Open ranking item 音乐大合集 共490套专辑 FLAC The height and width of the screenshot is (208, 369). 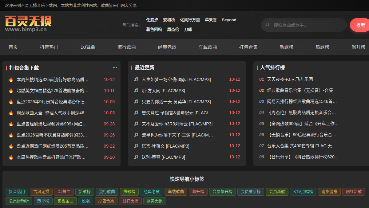pos(302,146)
